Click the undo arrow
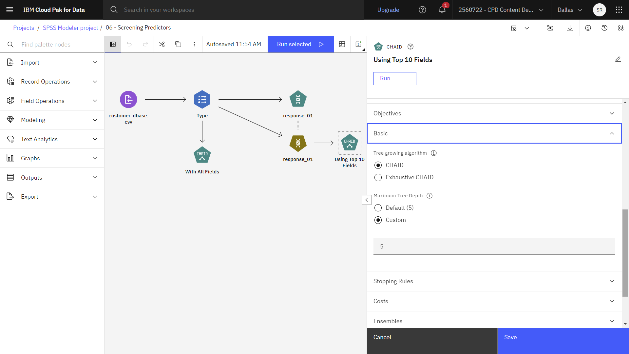 [129, 44]
